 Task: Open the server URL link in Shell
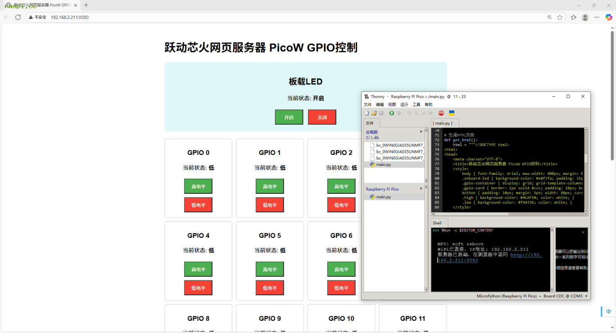pos(526,255)
